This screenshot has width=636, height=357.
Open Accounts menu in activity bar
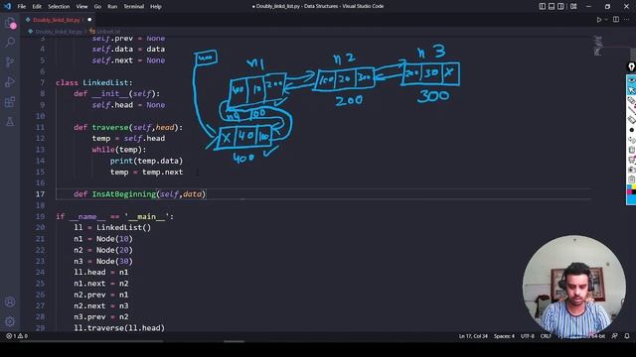pos(10,301)
